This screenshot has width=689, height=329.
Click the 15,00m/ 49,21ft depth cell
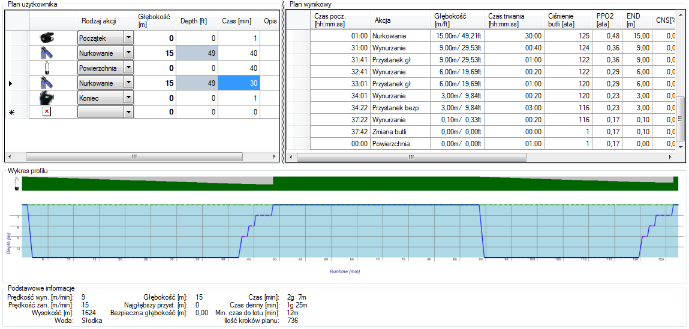(x=457, y=35)
